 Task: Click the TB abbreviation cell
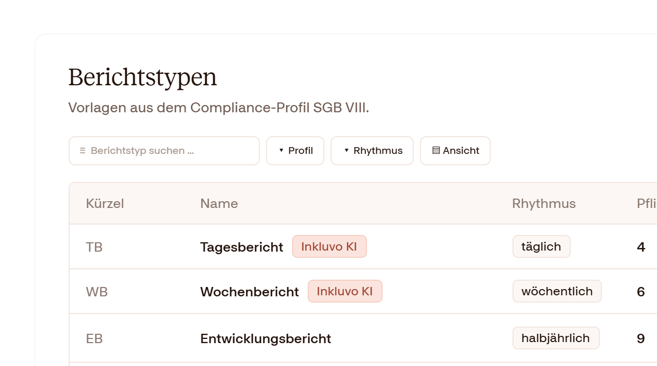pyautogui.click(x=94, y=247)
